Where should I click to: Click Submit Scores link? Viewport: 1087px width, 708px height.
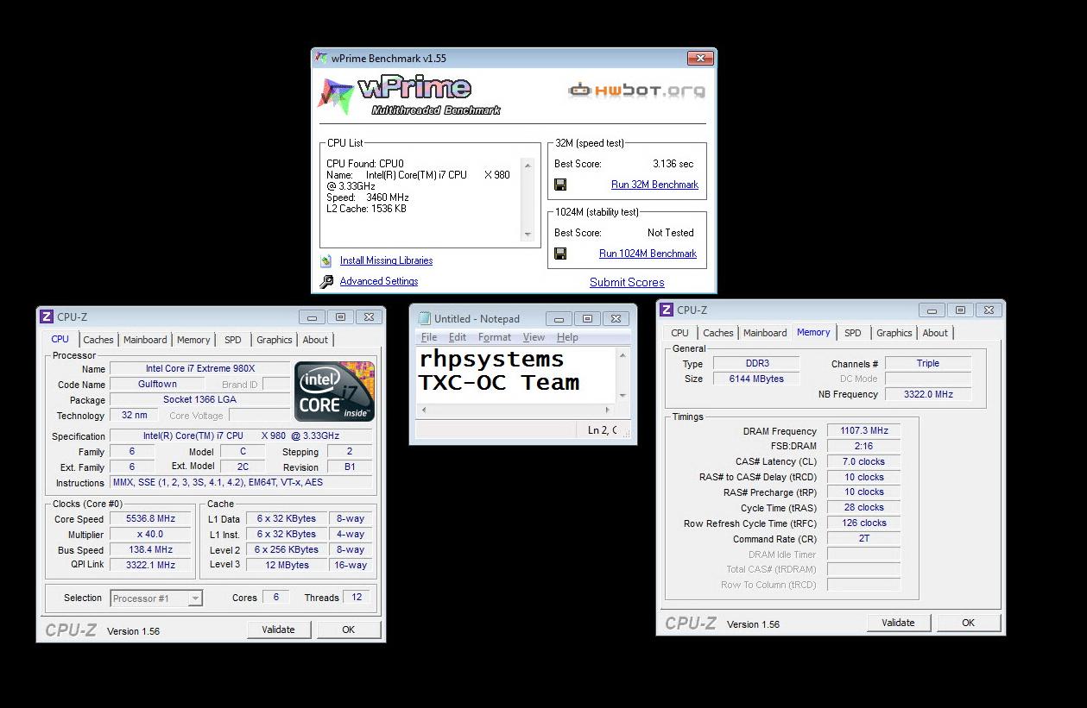tap(627, 282)
